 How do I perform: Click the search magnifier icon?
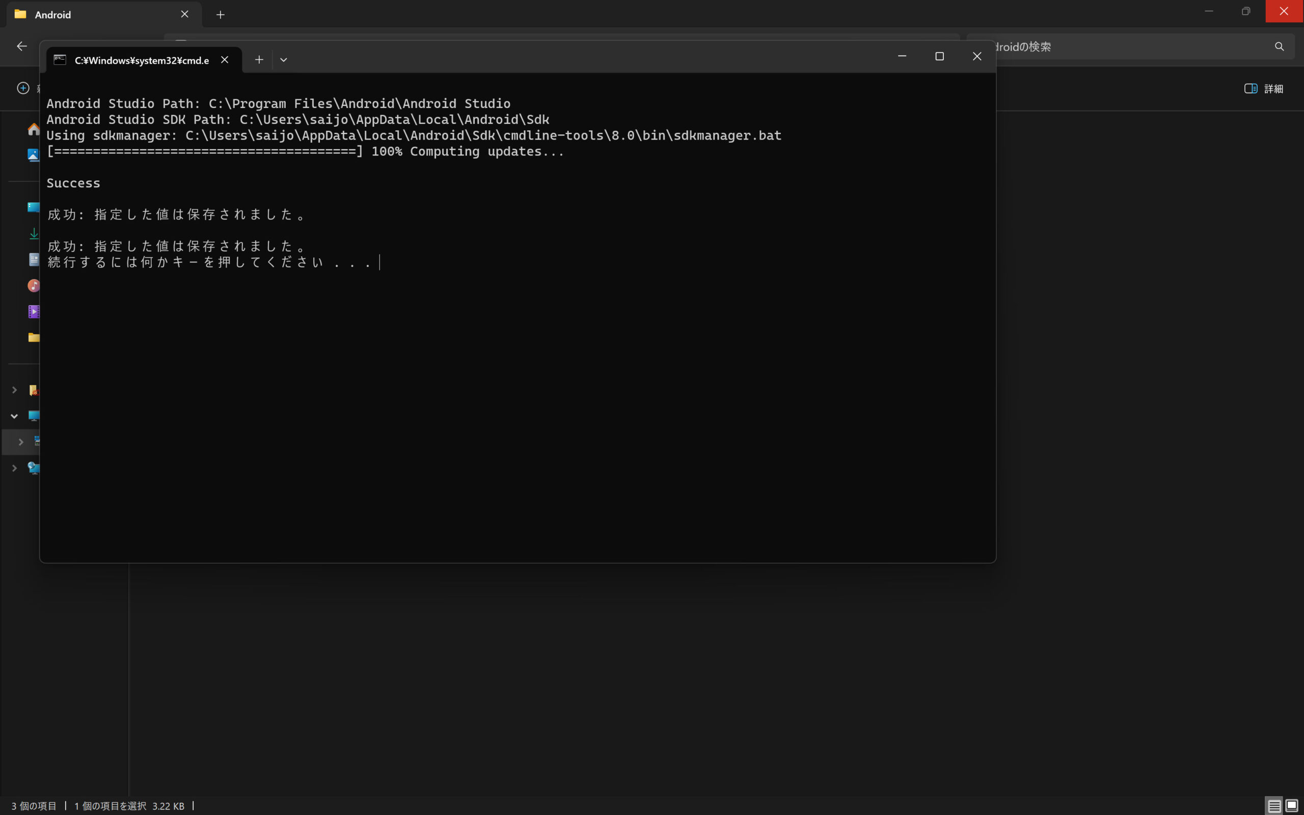point(1279,47)
